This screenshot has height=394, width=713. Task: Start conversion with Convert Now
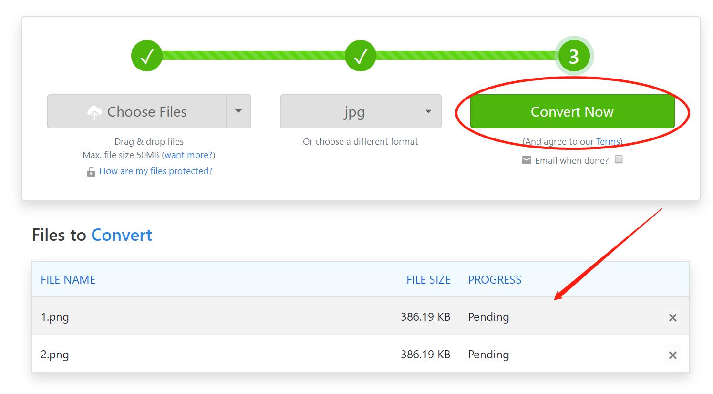[x=572, y=111]
